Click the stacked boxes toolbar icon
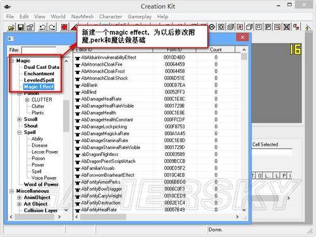 point(231,27)
